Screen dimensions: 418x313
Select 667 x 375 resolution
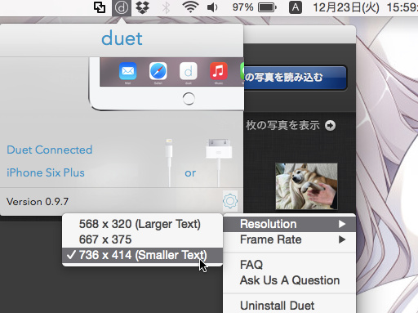pyautogui.click(x=142, y=239)
